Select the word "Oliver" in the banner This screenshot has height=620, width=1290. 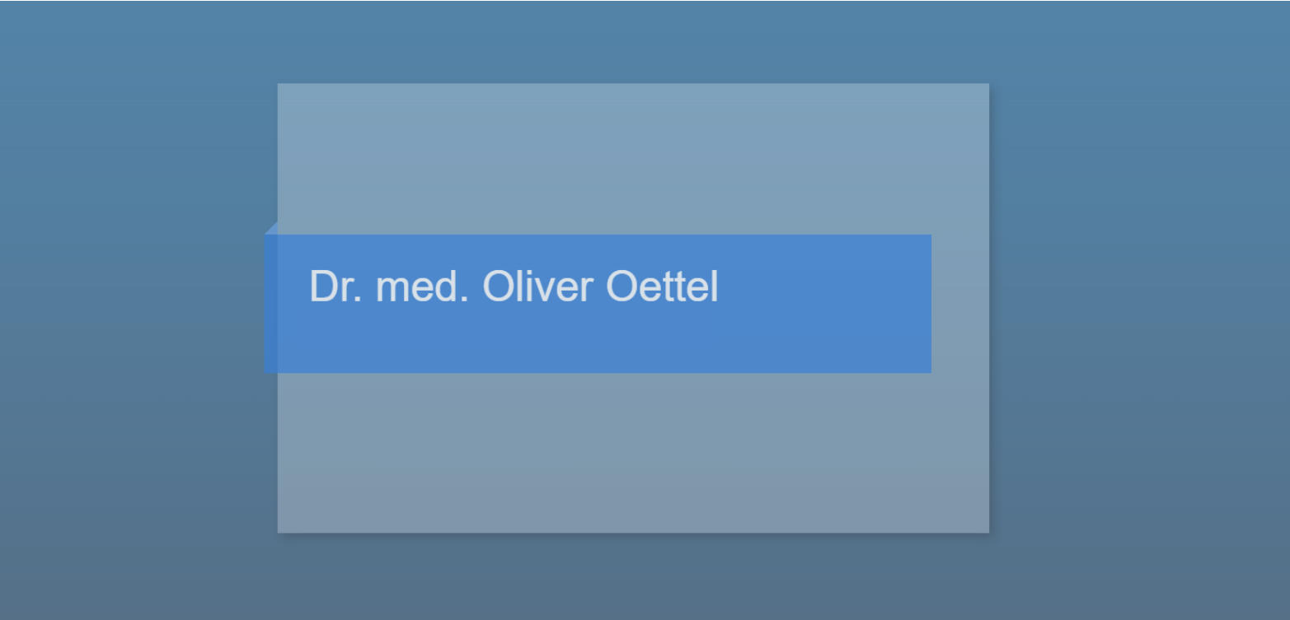[x=538, y=287]
